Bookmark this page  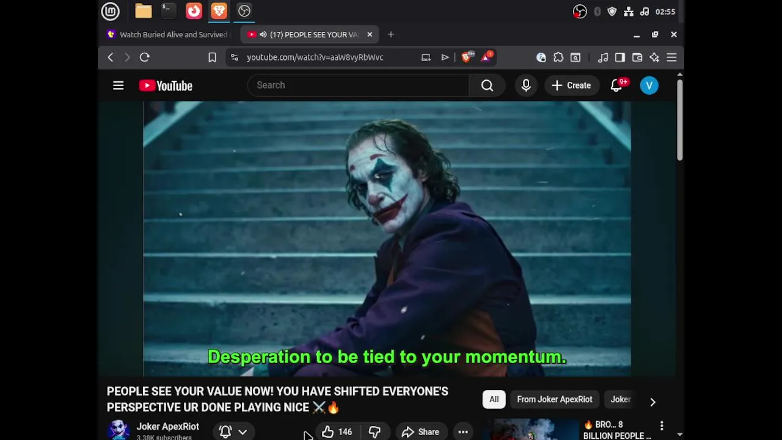pyautogui.click(x=212, y=57)
